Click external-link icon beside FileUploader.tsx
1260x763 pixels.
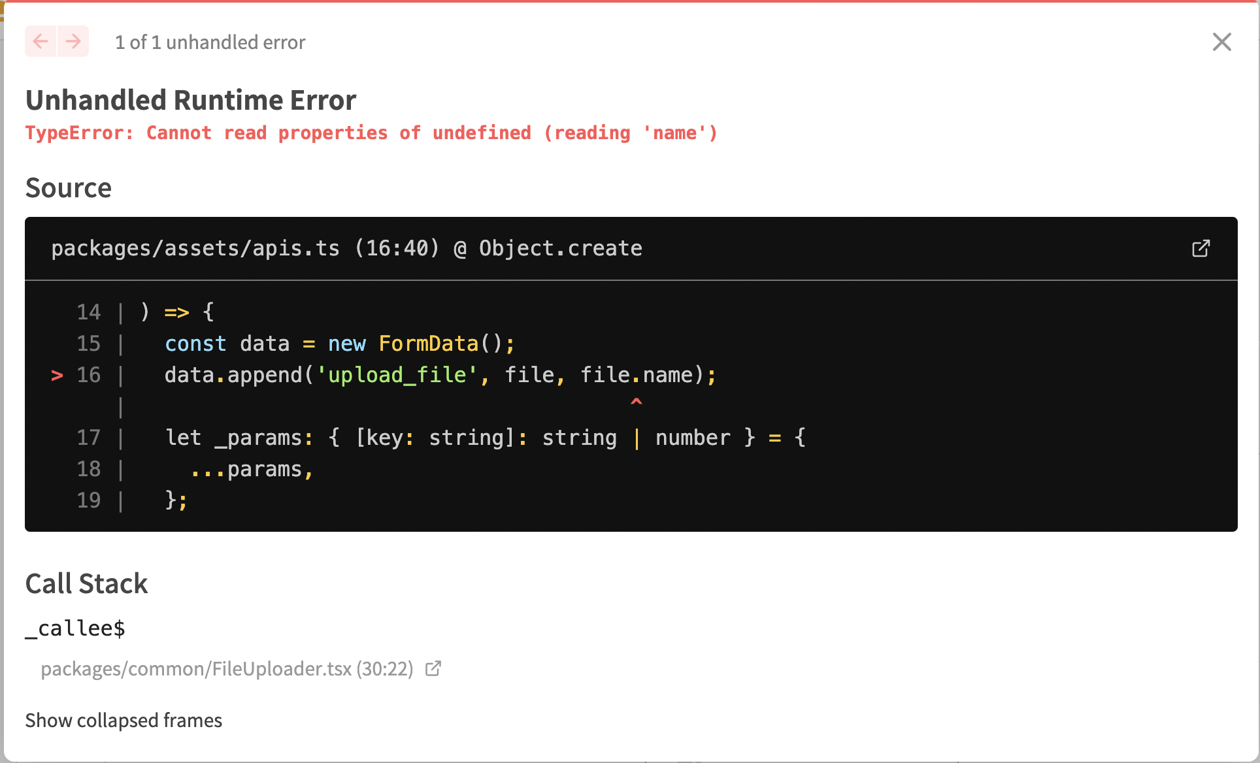(x=433, y=668)
